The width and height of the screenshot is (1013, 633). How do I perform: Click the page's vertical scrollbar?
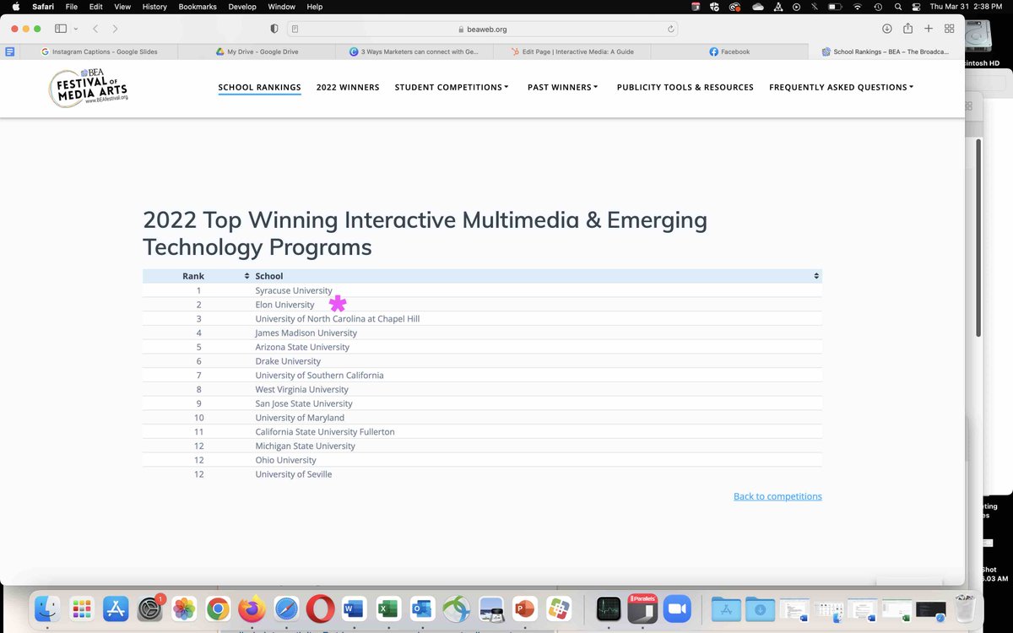[978, 236]
